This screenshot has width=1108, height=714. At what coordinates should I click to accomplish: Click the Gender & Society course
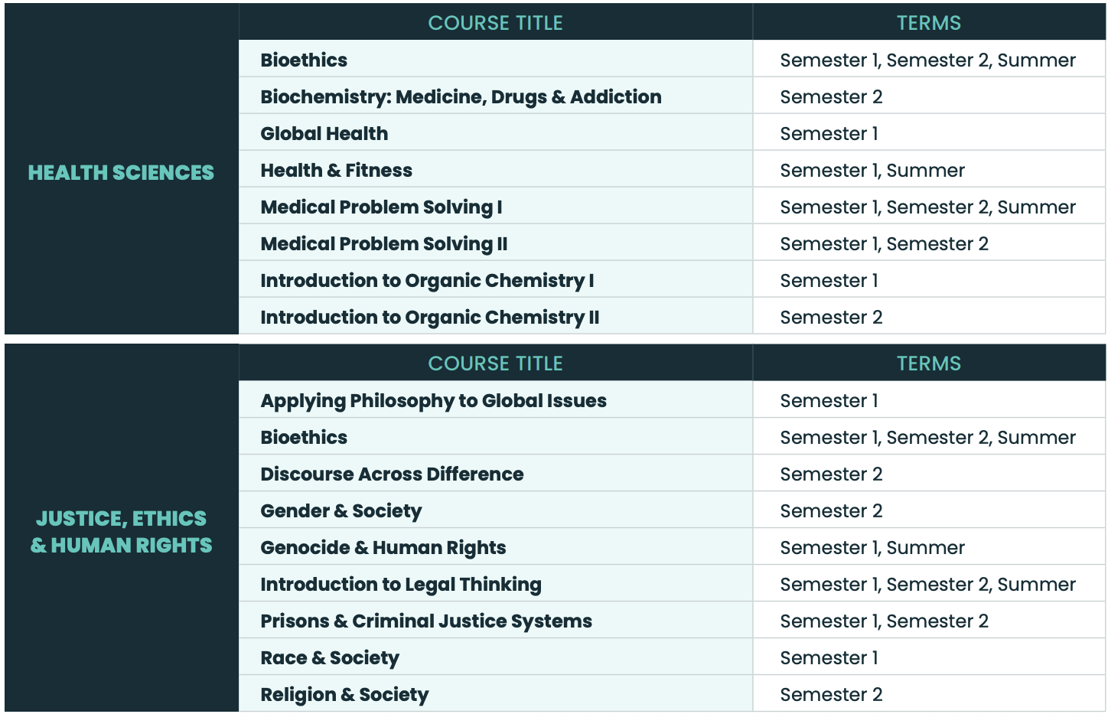point(341,511)
